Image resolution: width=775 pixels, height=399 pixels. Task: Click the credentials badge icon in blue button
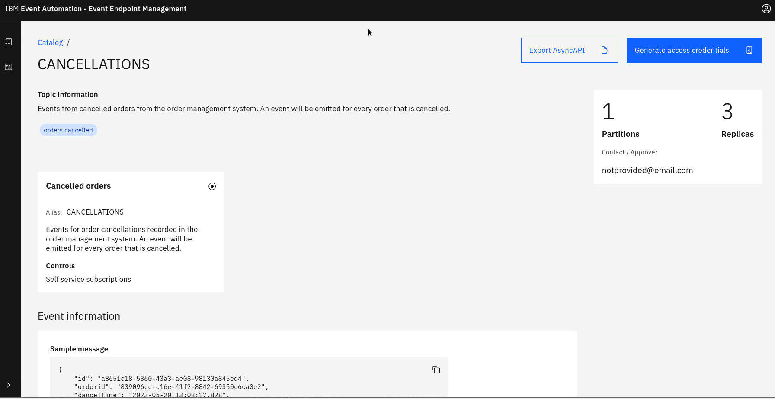pyautogui.click(x=749, y=50)
